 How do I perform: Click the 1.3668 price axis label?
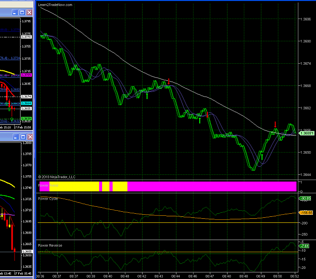click(x=305, y=86)
